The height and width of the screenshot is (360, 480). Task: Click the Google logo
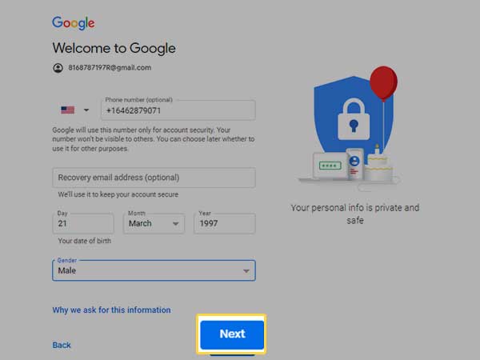pyautogui.click(x=74, y=23)
